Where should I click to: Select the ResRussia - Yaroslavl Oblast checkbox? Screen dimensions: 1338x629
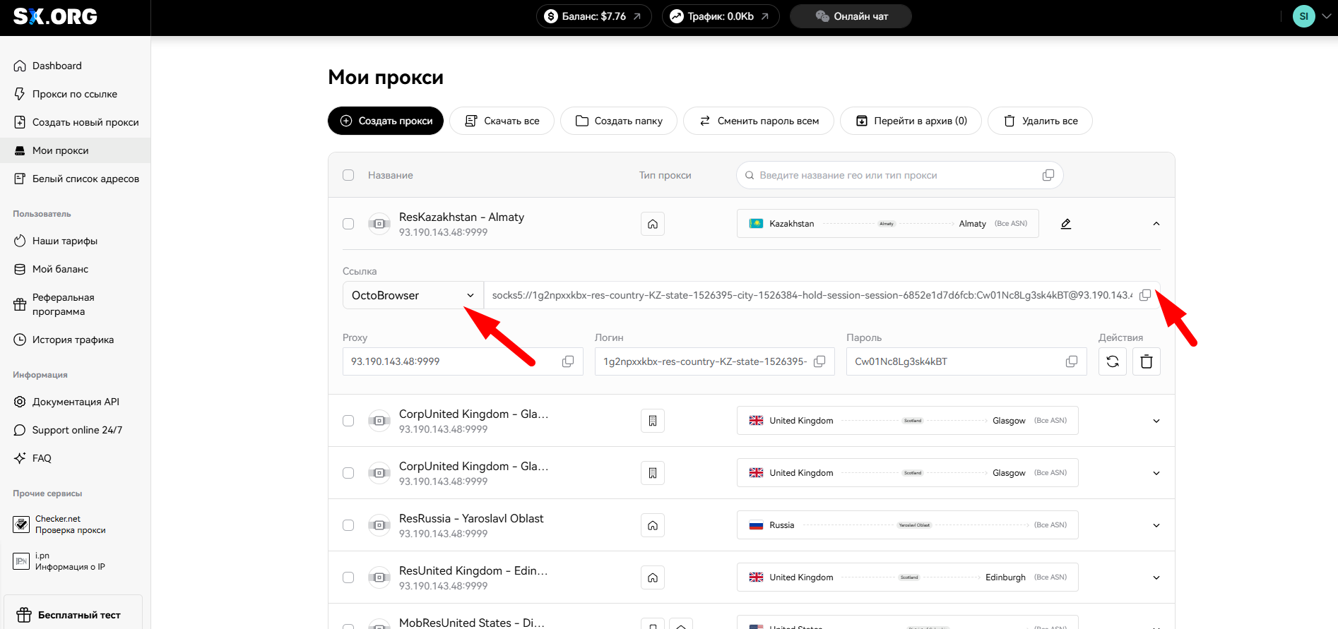click(x=348, y=525)
